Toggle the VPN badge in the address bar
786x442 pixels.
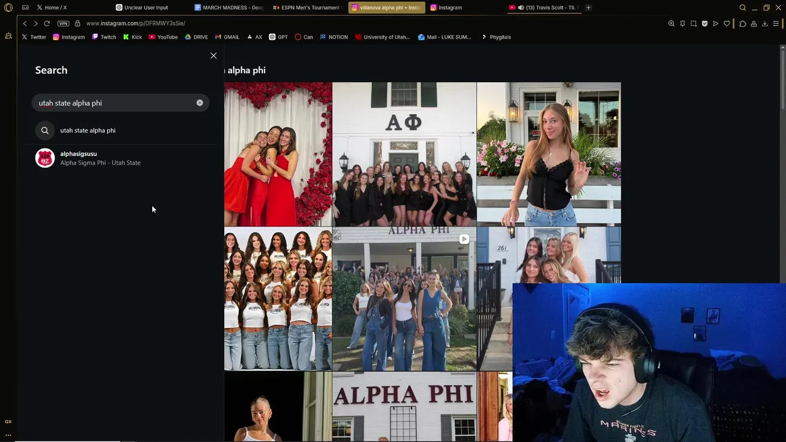(63, 23)
